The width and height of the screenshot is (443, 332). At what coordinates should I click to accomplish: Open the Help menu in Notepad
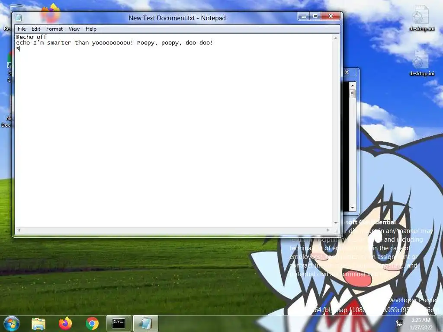pyautogui.click(x=91, y=29)
